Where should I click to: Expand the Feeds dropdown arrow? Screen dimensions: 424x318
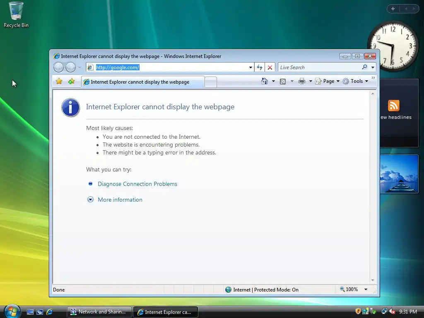tap(292, 81)
